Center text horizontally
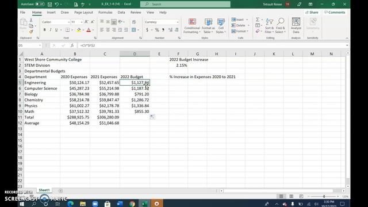 click(108, 30)
